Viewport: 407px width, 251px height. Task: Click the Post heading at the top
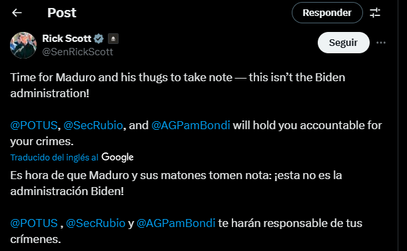pyautogui.click(x=62, y=13)
